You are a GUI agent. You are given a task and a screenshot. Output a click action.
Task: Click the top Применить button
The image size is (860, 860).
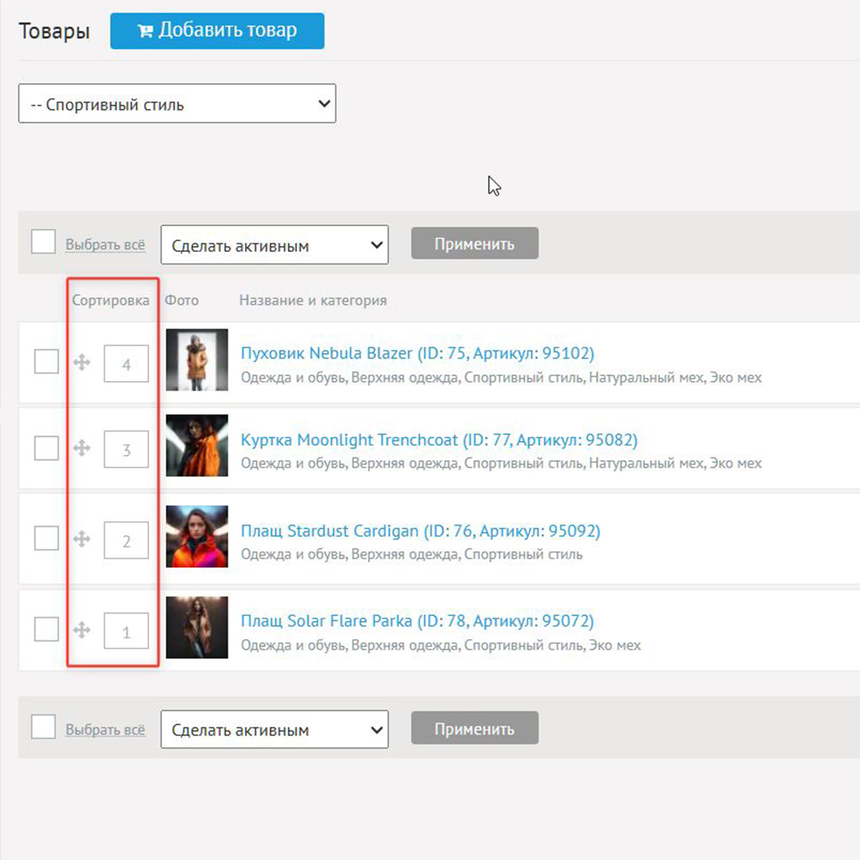coord(475,243)
